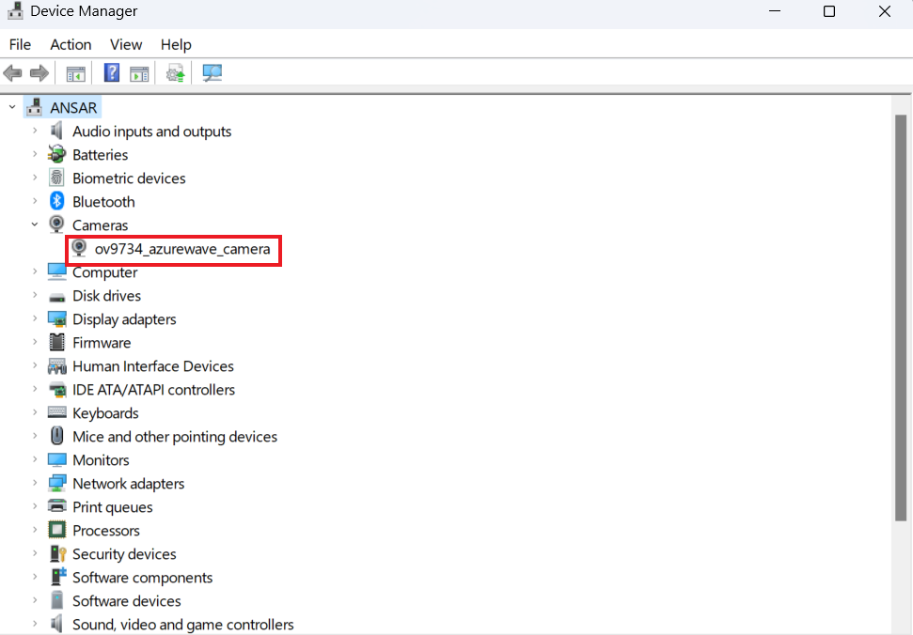The height and width of the screenshot is (635, 913).
Task: Click the Audio inputs and outputs speaker icon
Action: 56,131
